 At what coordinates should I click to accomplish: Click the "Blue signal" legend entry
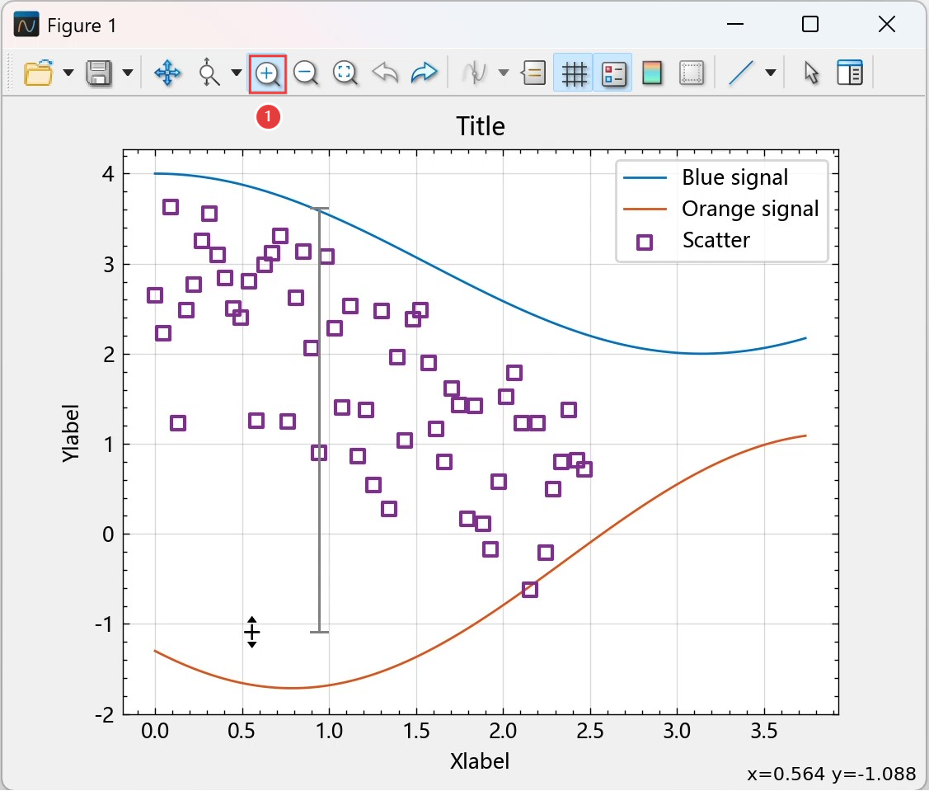[x=734, y=177]
